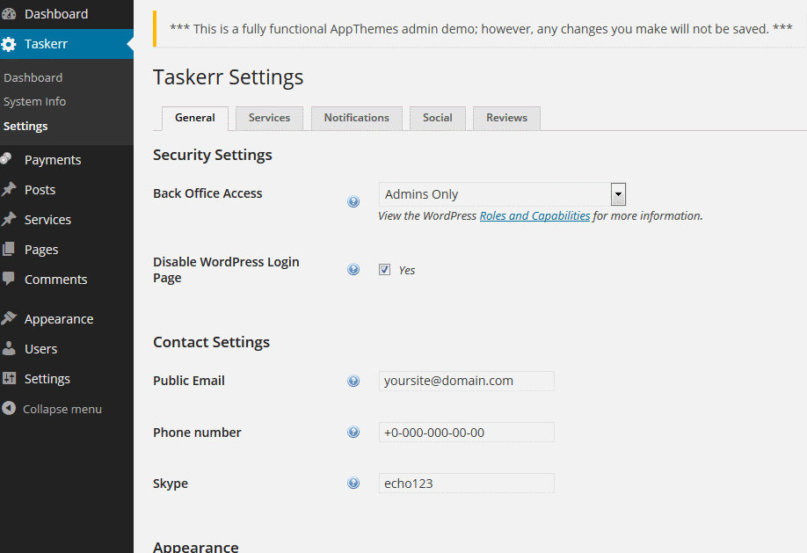The image size is (807, 553).
Task: Click the Taskerr gear icon
Action: click(8, 44)
